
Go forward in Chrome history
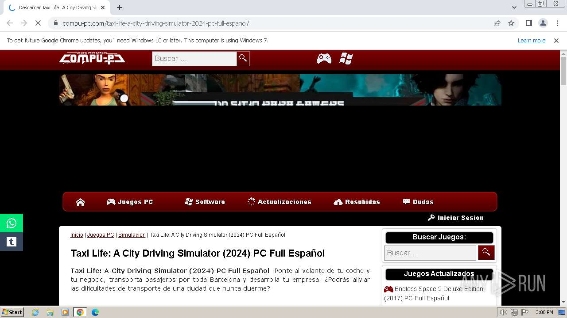(24, 23)
